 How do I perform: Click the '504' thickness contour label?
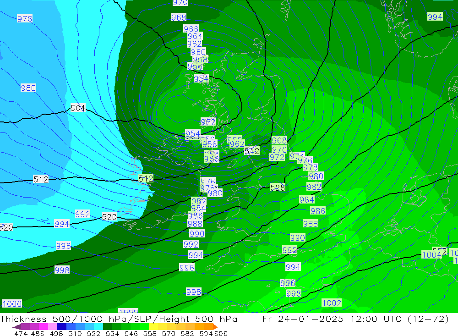coord(78,108)
